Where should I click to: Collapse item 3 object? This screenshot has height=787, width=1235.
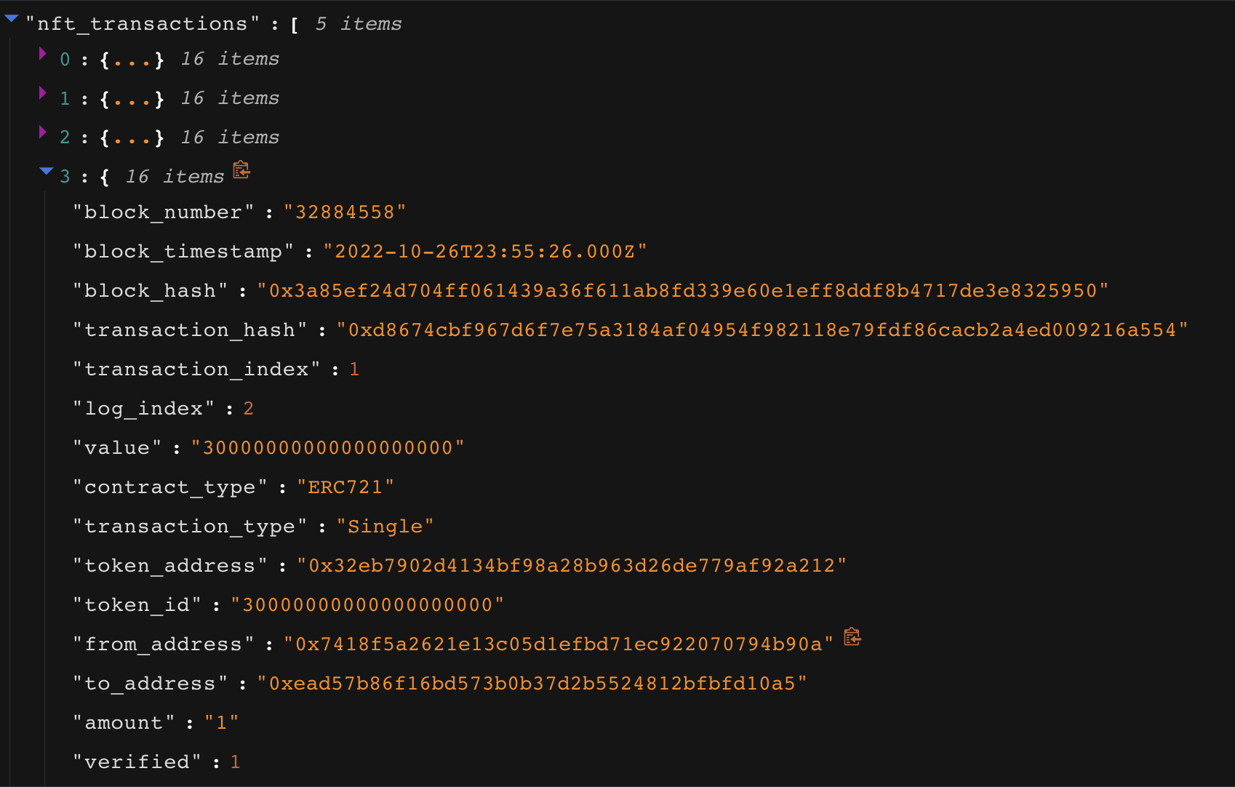pyautogui.click(x=47, y=172)
